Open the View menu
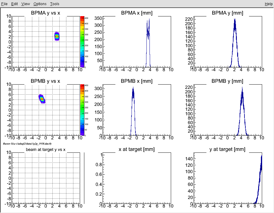This screenshot has height=213, width=274. [x=26, y=4]
